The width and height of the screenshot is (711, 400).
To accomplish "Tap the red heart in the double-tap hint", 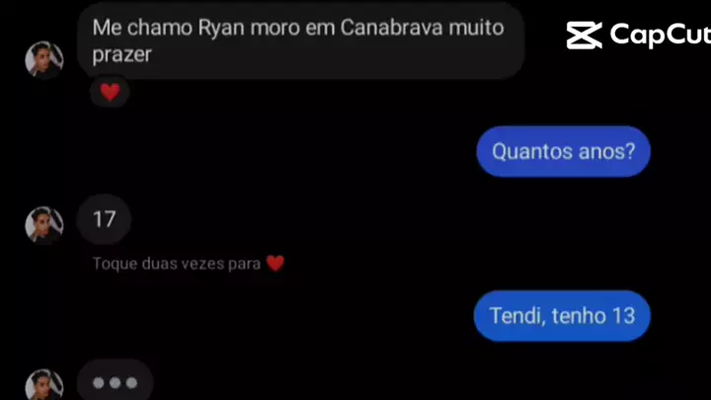I will tap(276, 263).
